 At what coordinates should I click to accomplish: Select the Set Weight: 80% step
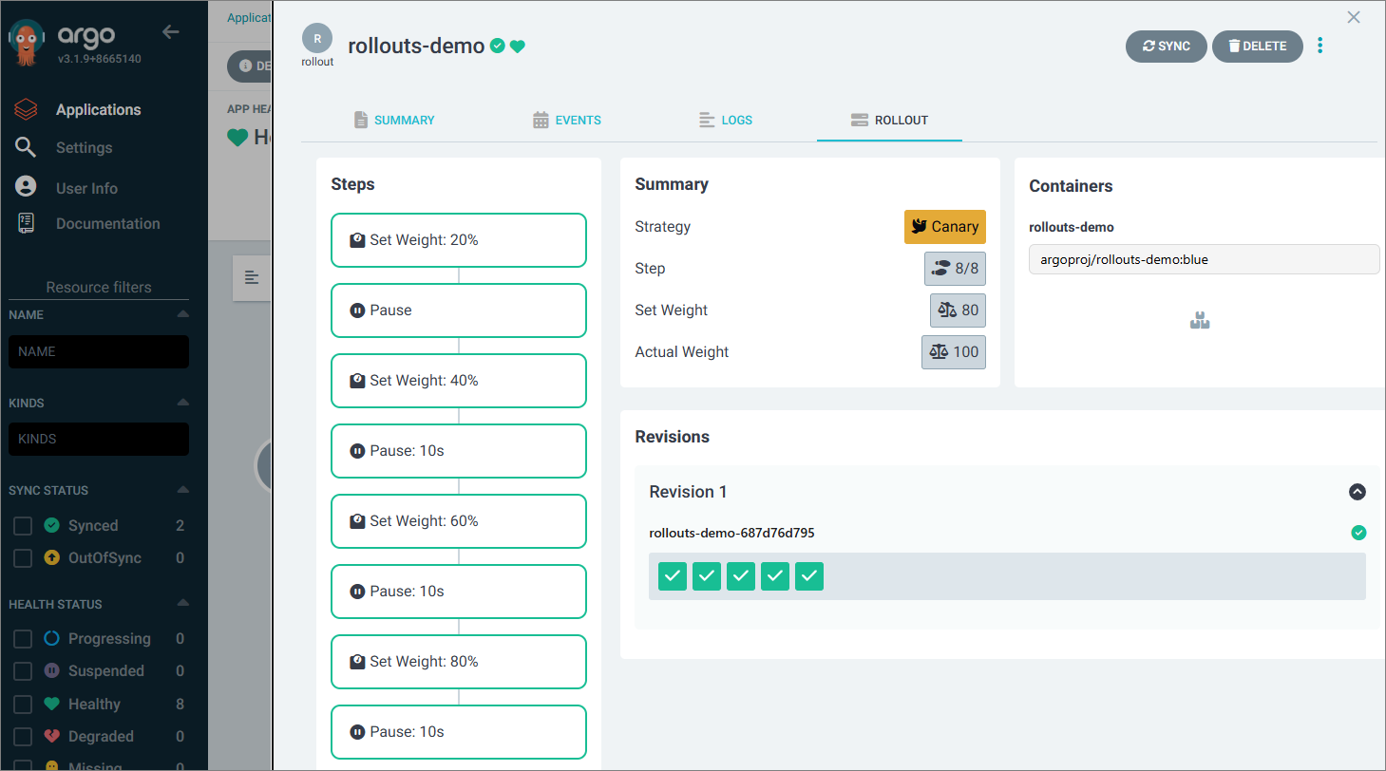point(459,662)
